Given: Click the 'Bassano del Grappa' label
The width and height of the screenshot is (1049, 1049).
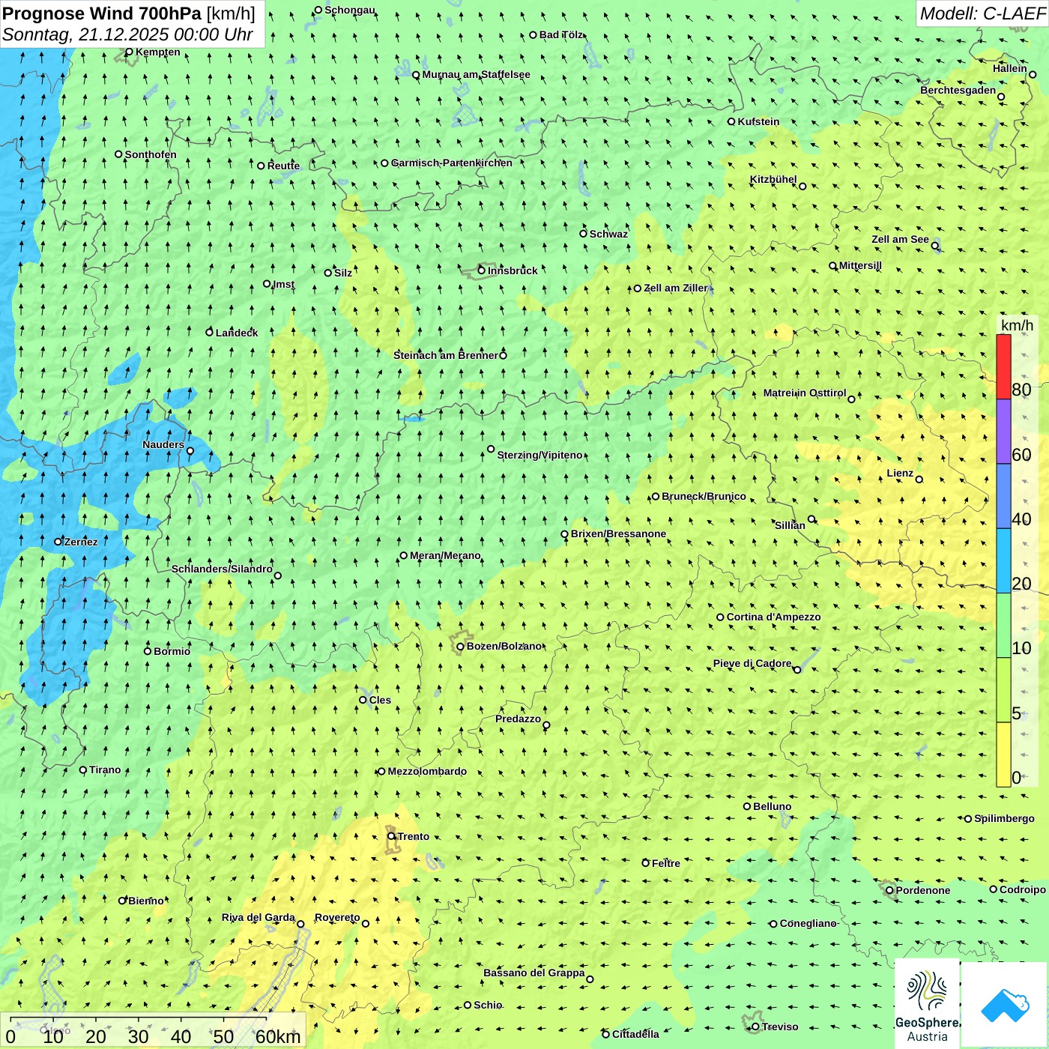Looking at the screenshot, I should 534,973.
